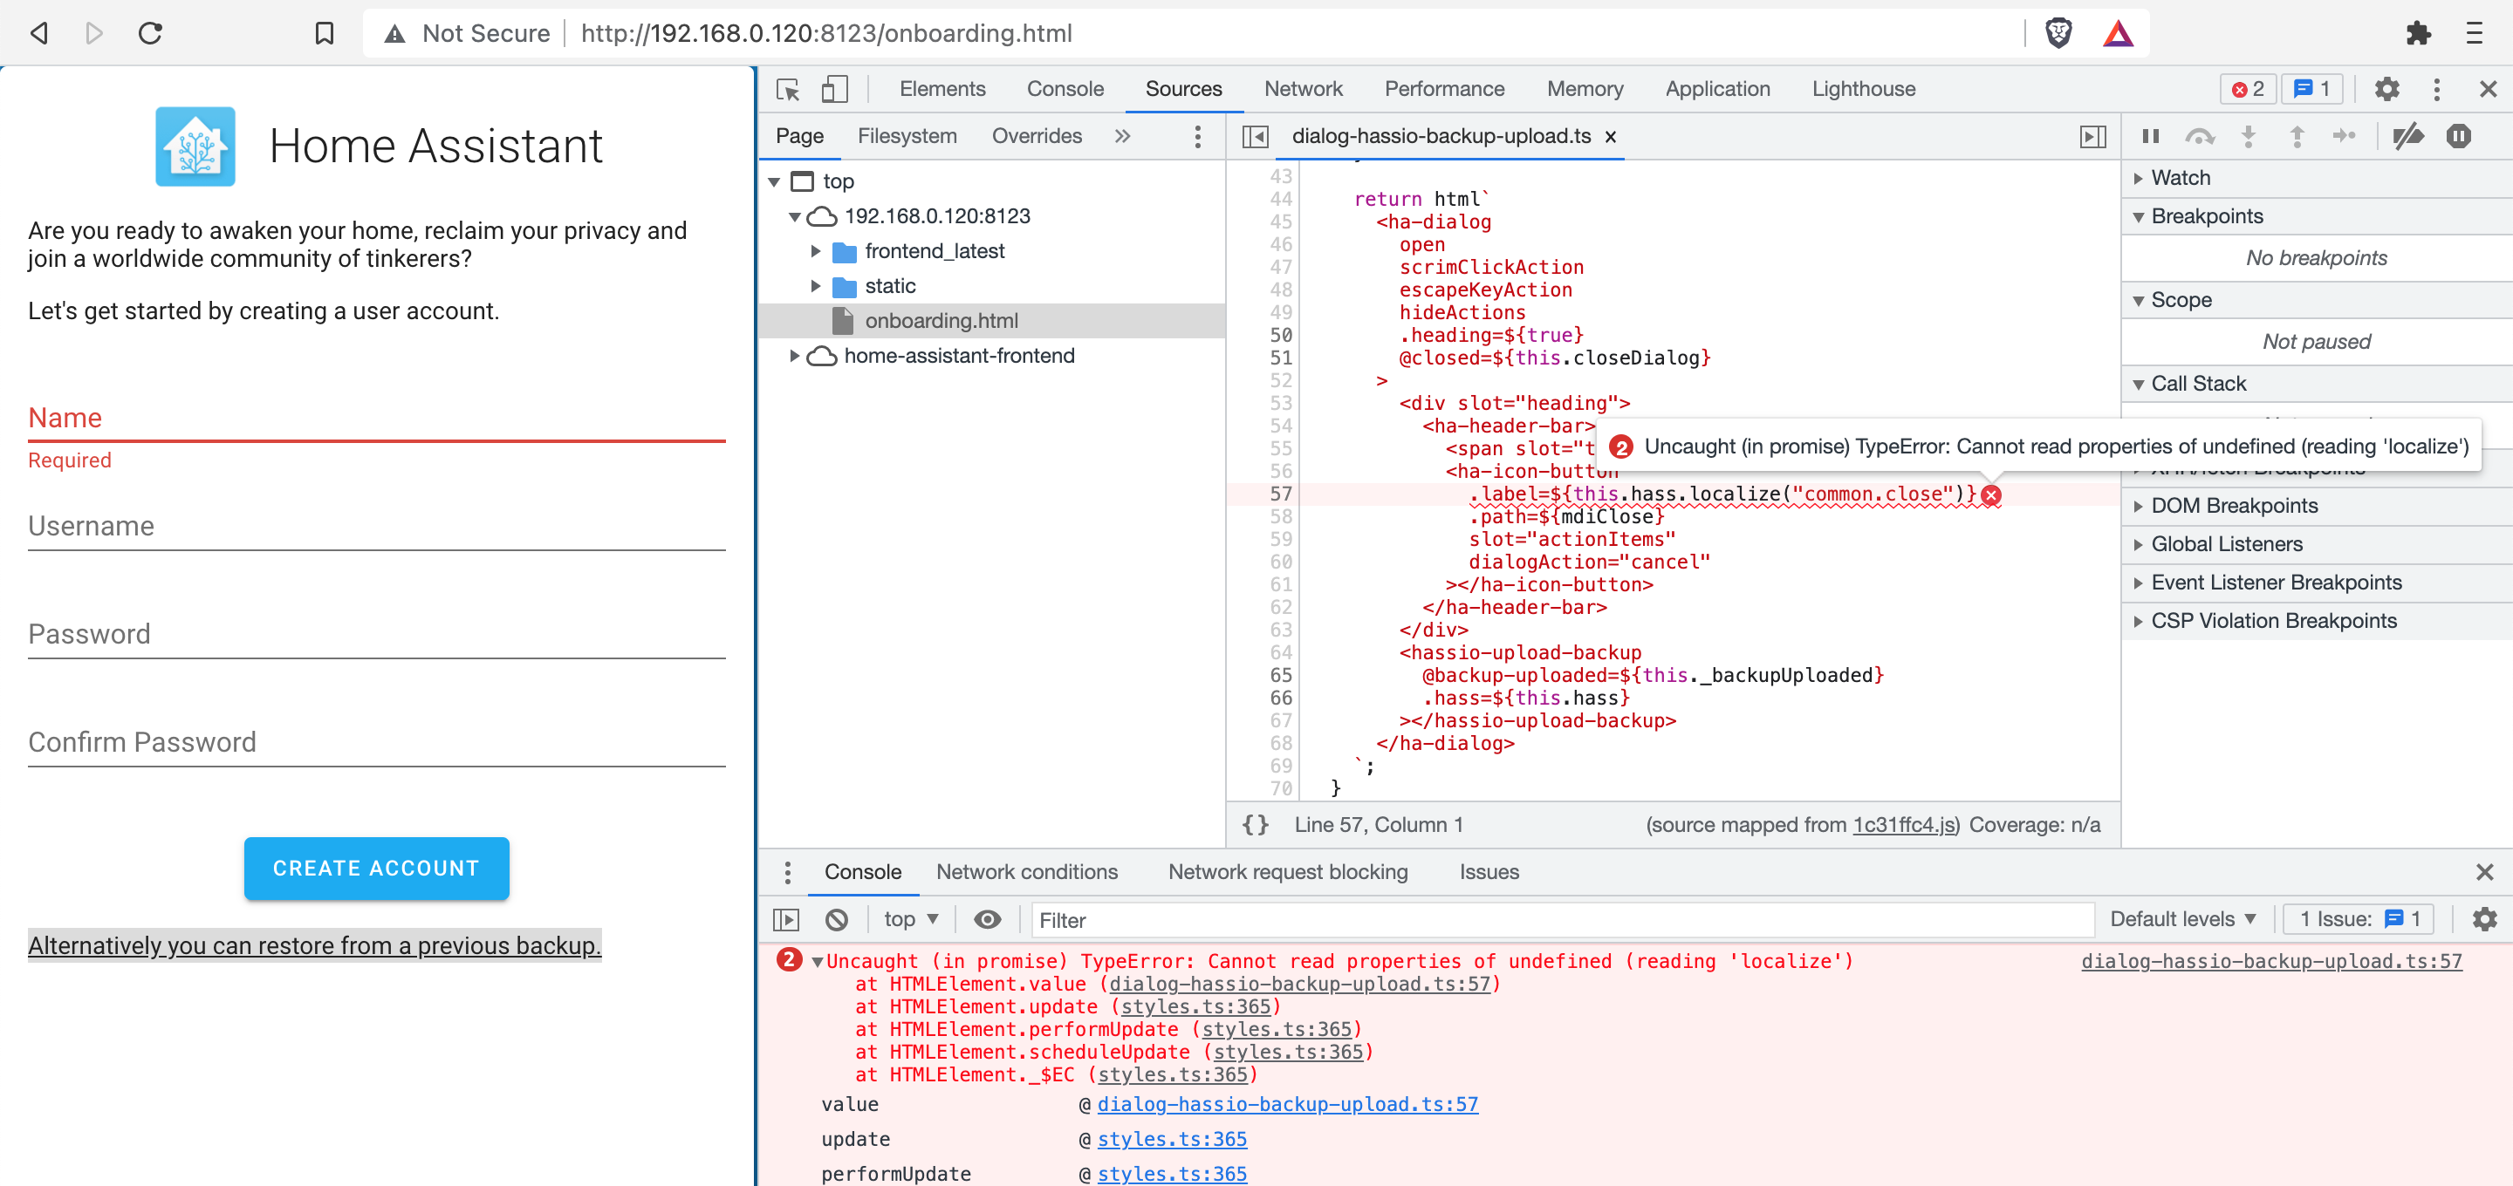Image resolution: width=2513 pixels, height=1186 pixels.
Task: Open the Issues drawer tab
Action: [1488, 872]
